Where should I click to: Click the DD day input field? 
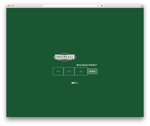58,71
